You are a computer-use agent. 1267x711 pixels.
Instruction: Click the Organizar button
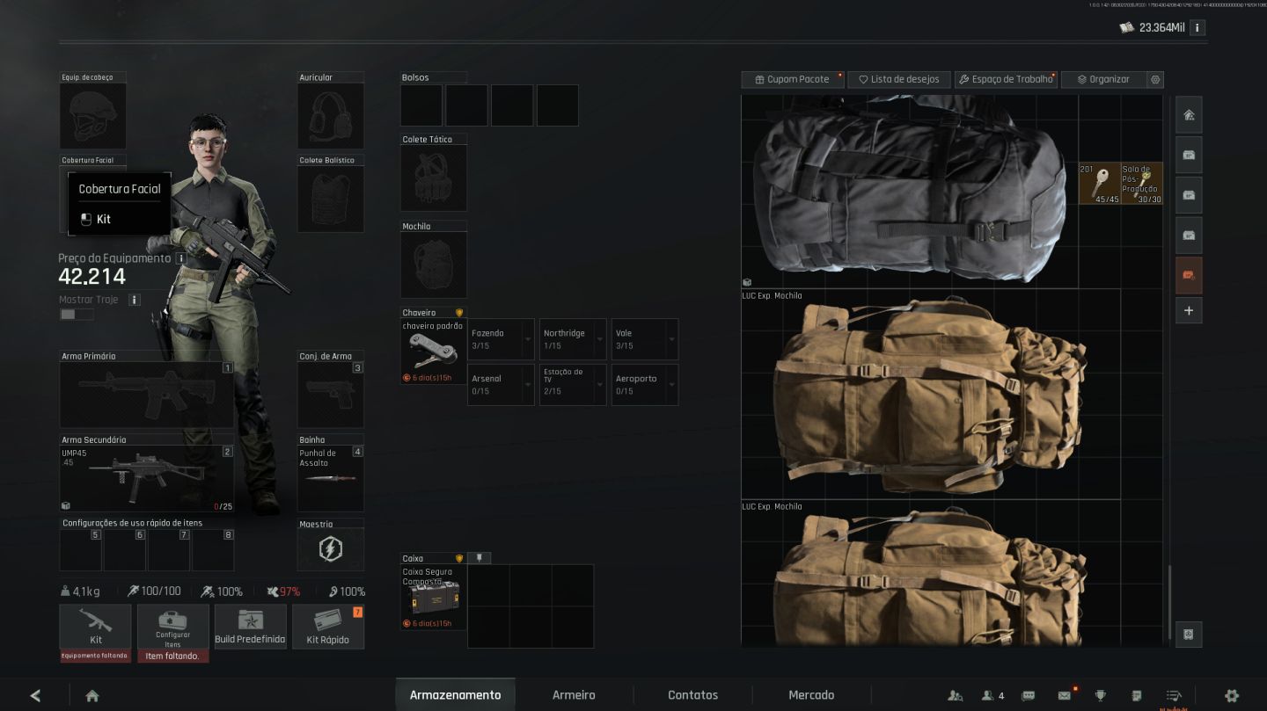(x=1103, y=79)
